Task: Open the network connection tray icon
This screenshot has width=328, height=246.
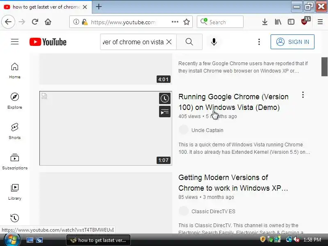Action: tap(289, 239)
